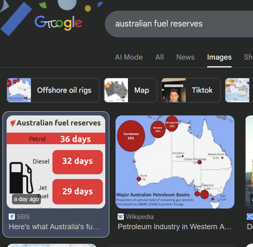Open the News tab
The image size is (253, 247).
click(185, 57)
